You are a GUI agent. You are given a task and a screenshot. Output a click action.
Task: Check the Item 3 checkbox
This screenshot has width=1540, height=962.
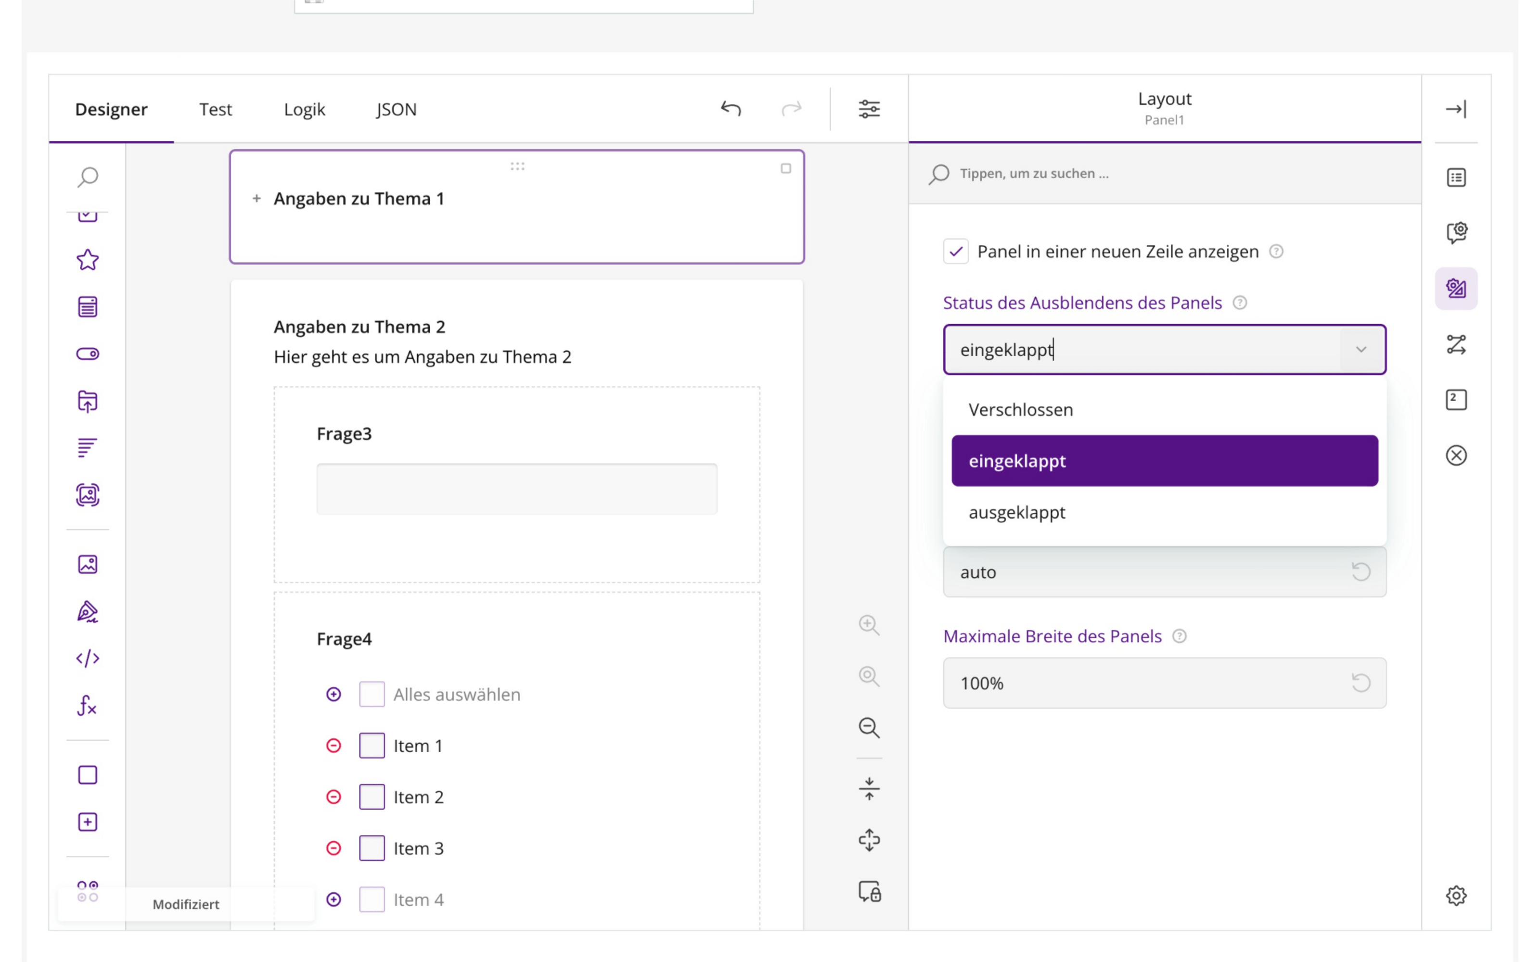click(372, 848)
